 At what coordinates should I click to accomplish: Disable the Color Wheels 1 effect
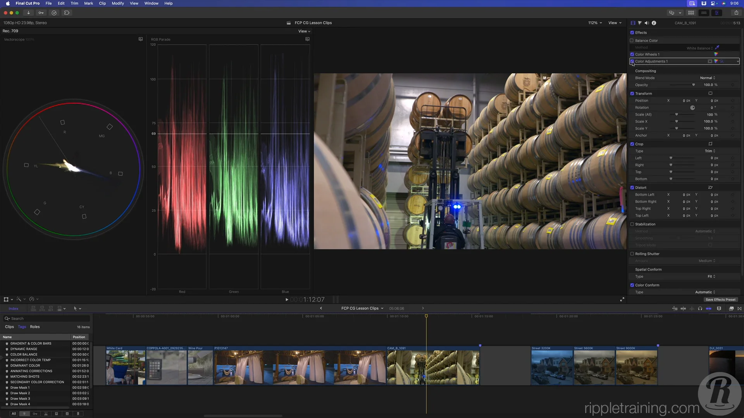click(x=632, y=55)
